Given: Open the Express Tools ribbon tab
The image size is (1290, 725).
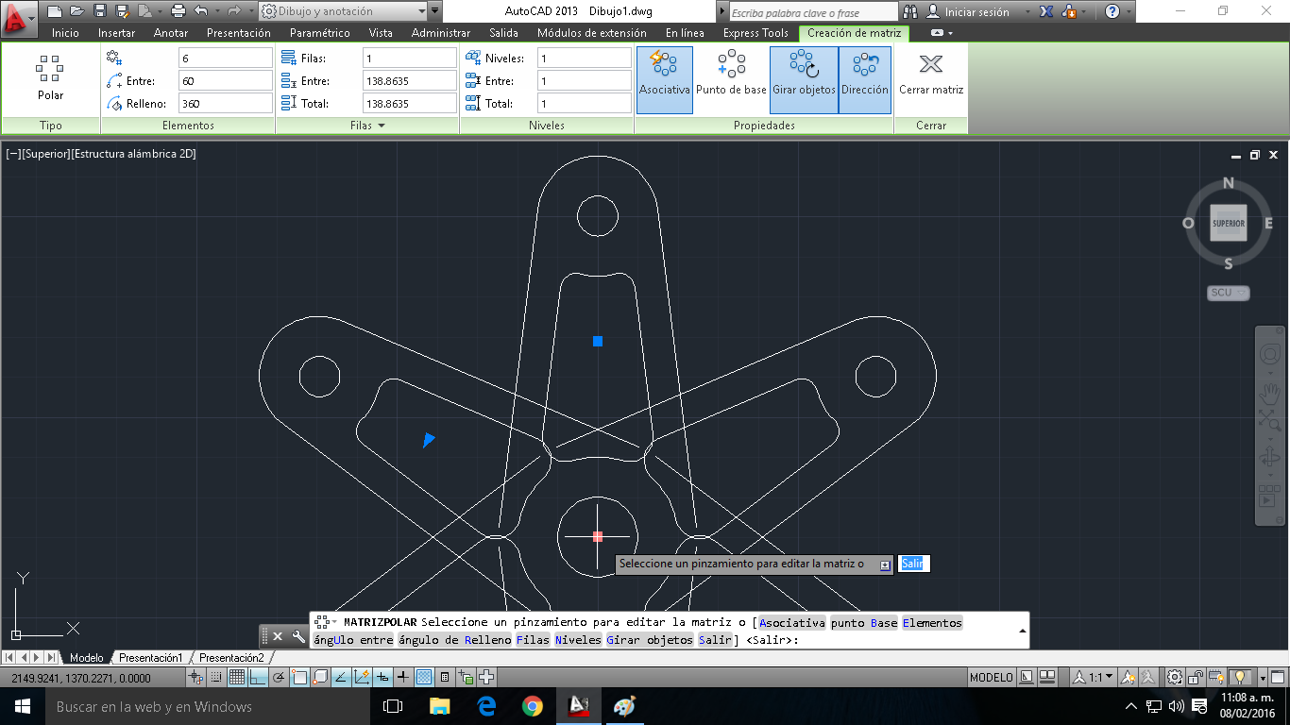Looking at the screenshot, I should click(755, 32).
